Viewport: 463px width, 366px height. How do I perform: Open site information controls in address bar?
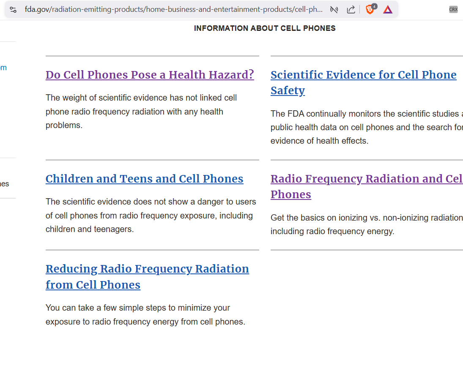click(x=13, y=10)
